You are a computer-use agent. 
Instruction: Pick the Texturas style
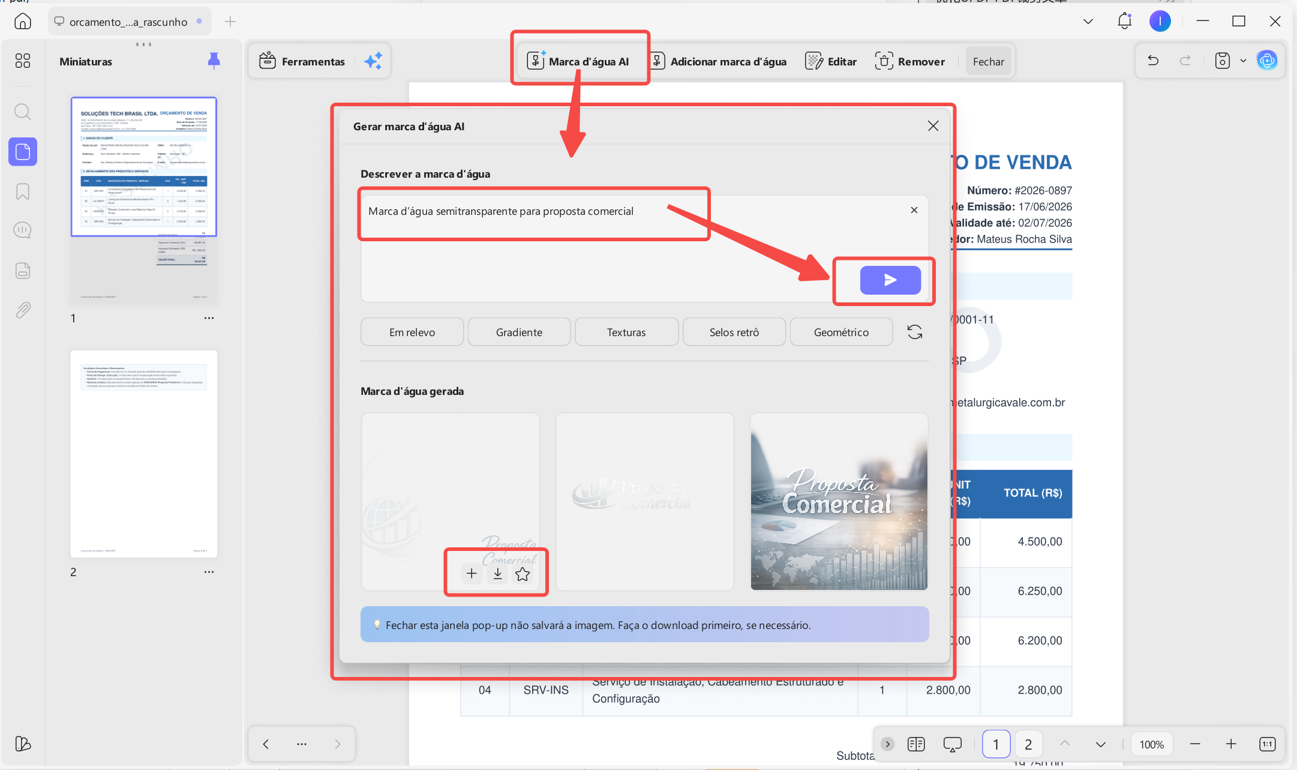coord(626,332)
